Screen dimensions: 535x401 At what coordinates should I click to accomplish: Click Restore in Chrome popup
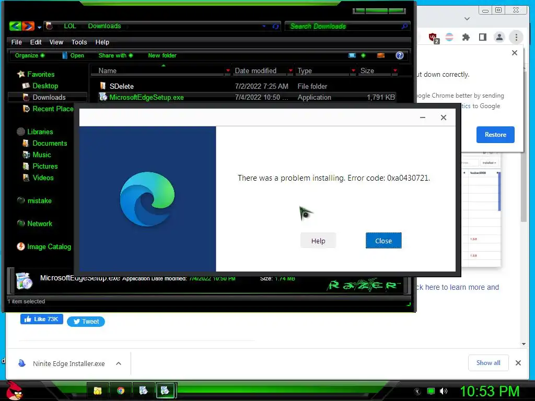tap(495, 135)
